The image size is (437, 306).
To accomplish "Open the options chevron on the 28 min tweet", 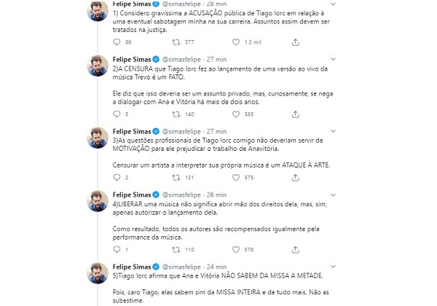I will pos(333,4).
